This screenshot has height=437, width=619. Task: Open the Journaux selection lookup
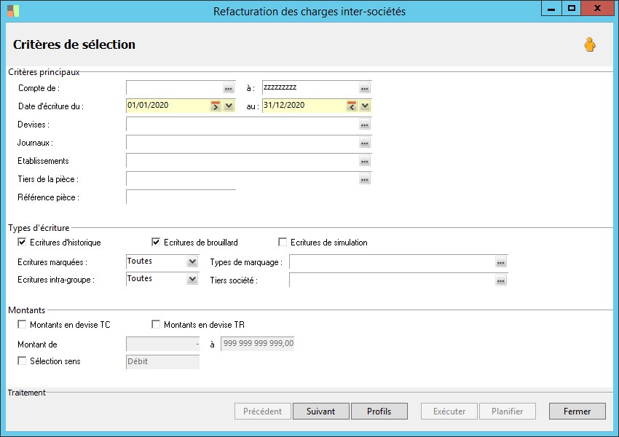coord(365,143)
